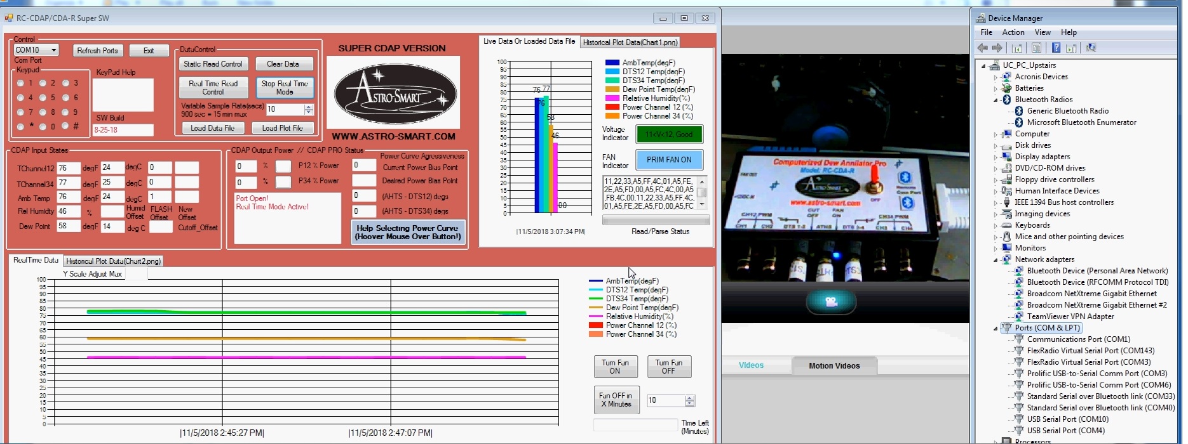Click the Imaging devices category icon
The width and height of the screenshot is (1188, 444).
click(1006, 214)
